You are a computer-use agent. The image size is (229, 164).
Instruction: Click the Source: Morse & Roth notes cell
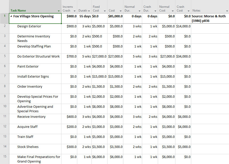(x=210, y=18)
